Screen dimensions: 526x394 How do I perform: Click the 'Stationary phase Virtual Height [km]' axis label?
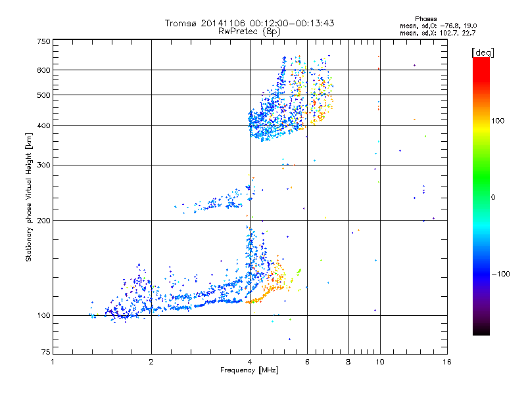coord(28,198)
